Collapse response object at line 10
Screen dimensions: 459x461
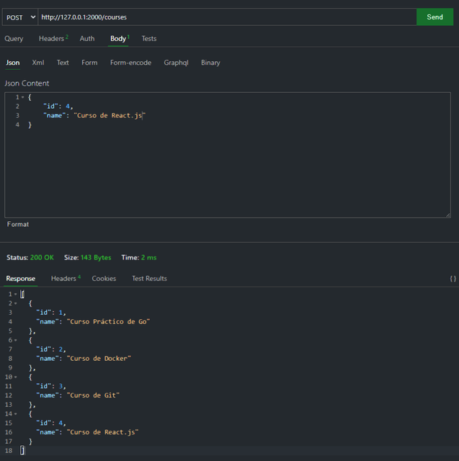point(16,377)
